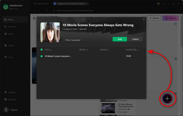The height and width of the screenshot is (116, 183).
Task: Click the 10:42 duration cell
Action: click(129, 56)
